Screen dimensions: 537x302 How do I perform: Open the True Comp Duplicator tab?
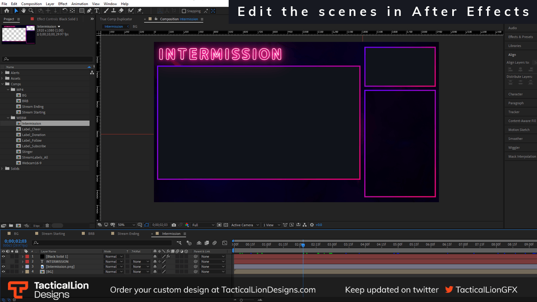pyautogui.click(x=116, y=19)
